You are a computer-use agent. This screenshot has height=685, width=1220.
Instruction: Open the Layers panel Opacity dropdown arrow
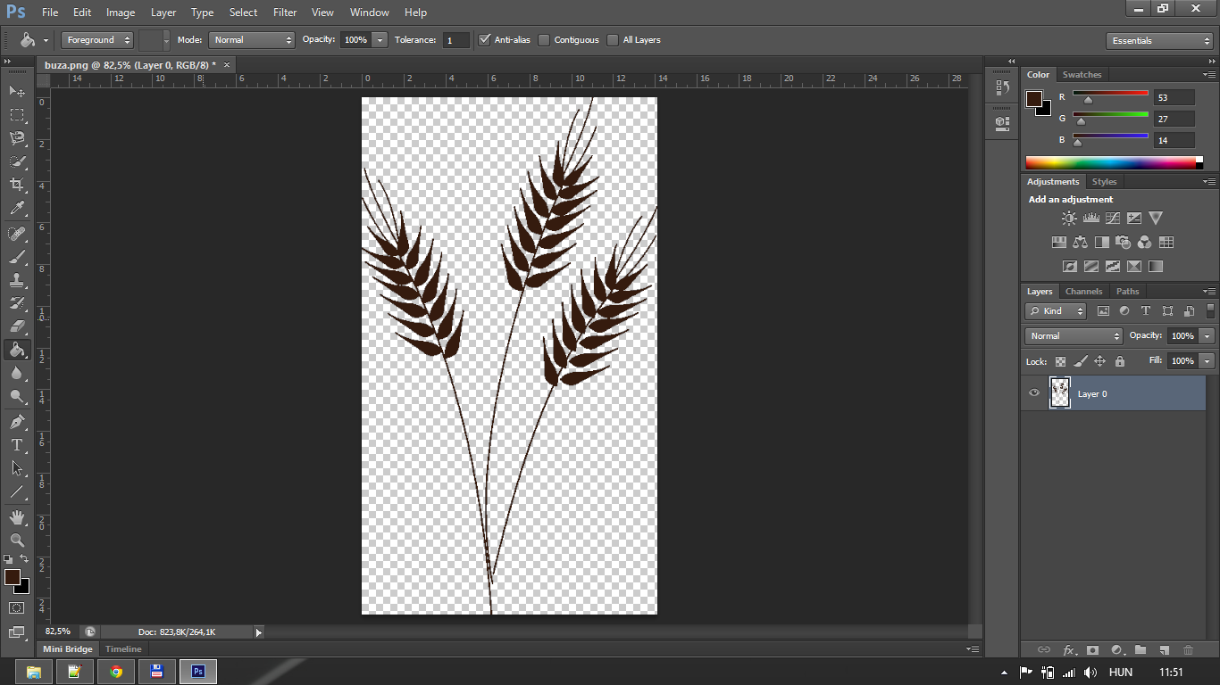click(x=1207, y=336)
